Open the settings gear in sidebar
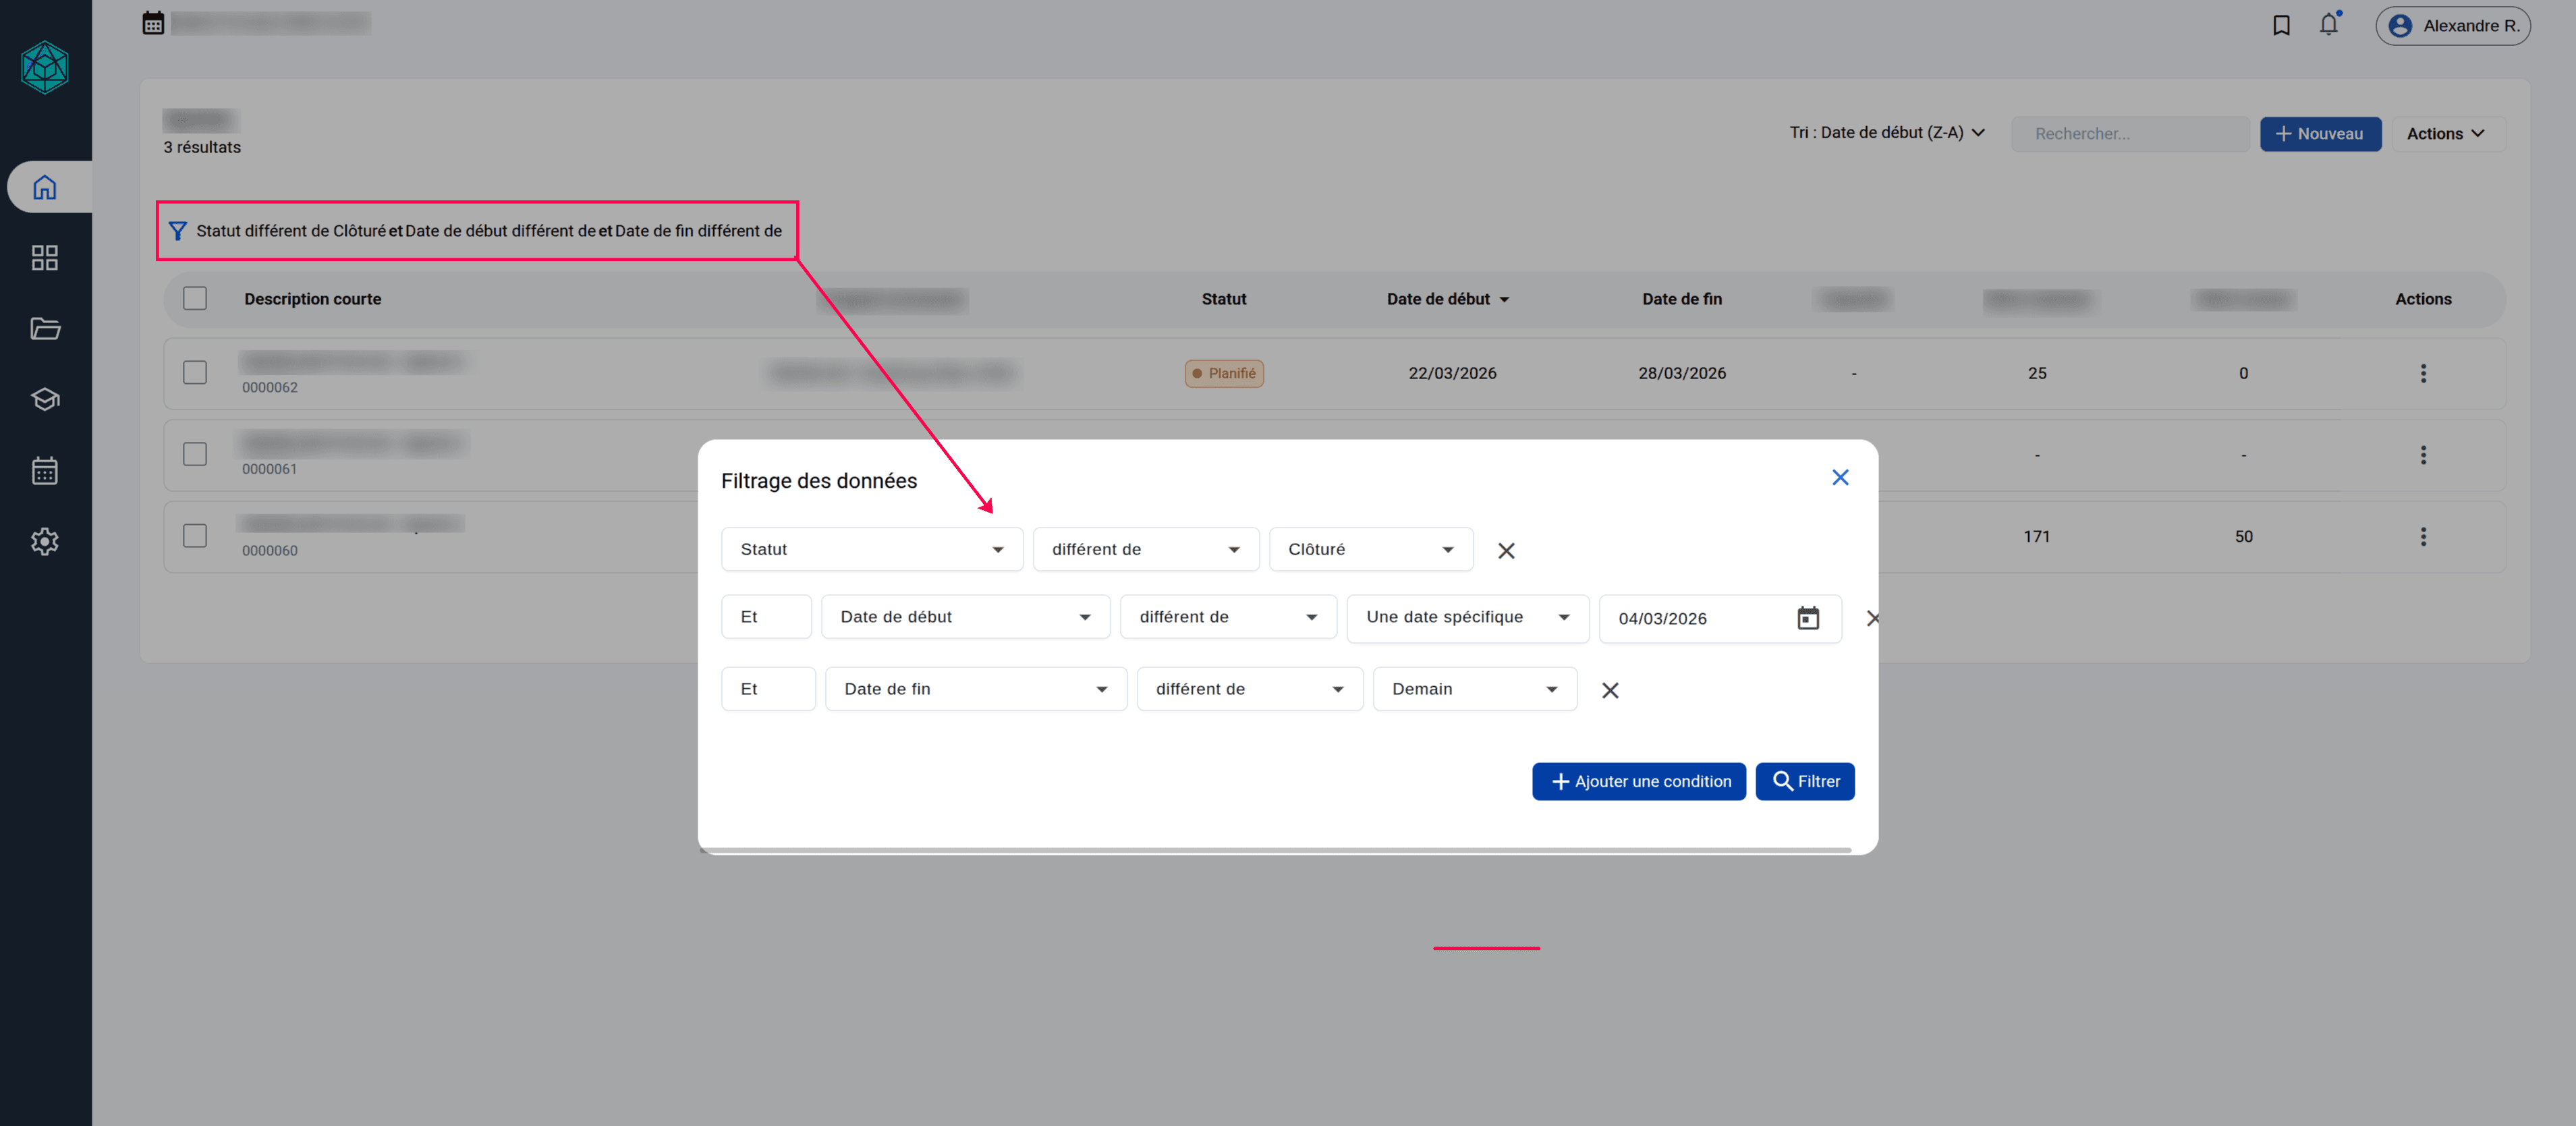The height and width of the screenshot is (1126, 2576). coord(45,541)
